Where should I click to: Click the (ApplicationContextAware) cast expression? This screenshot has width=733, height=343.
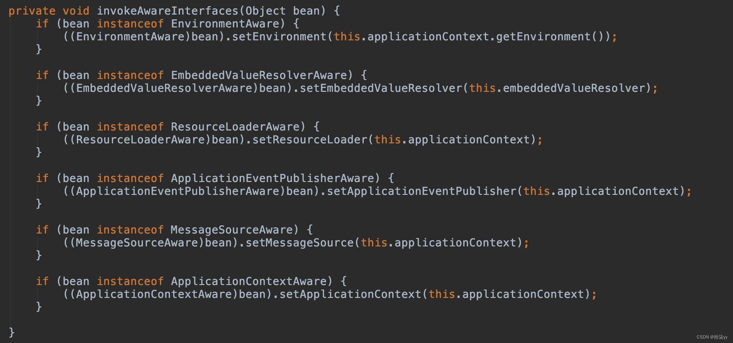point(154,294)
